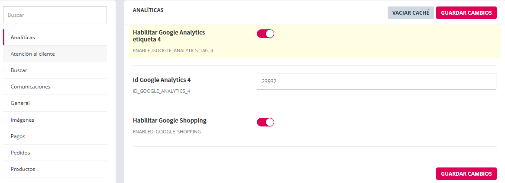Screen dimensions: 505x183
Task: Click the ENABLED_GOOGLE_SHOPPING key text
Action: 167,132
